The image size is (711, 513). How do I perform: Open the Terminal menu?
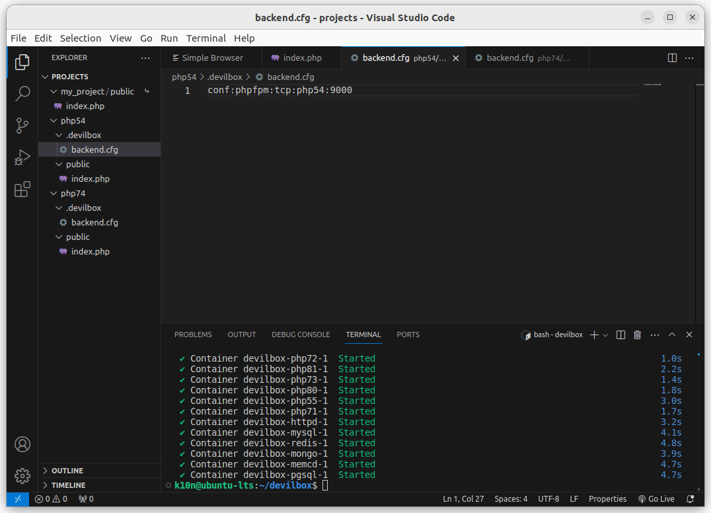tap(206, 38)
